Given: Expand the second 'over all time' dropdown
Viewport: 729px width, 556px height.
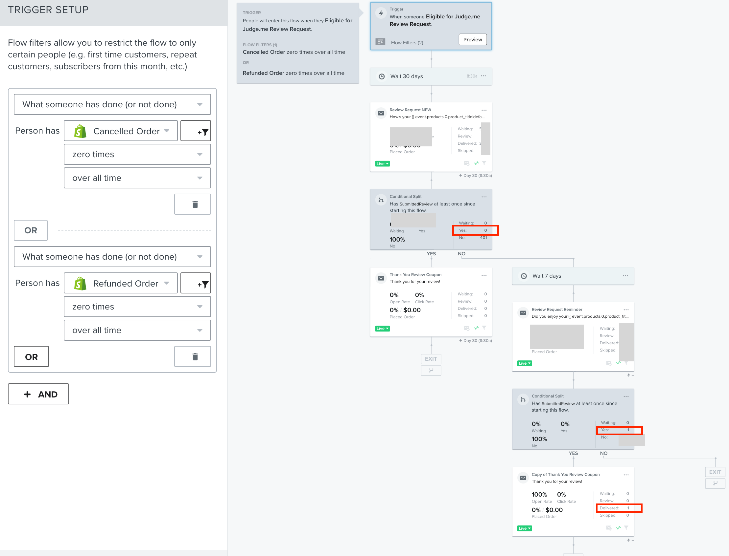Looking at the screenshot, I should [137, 330].
